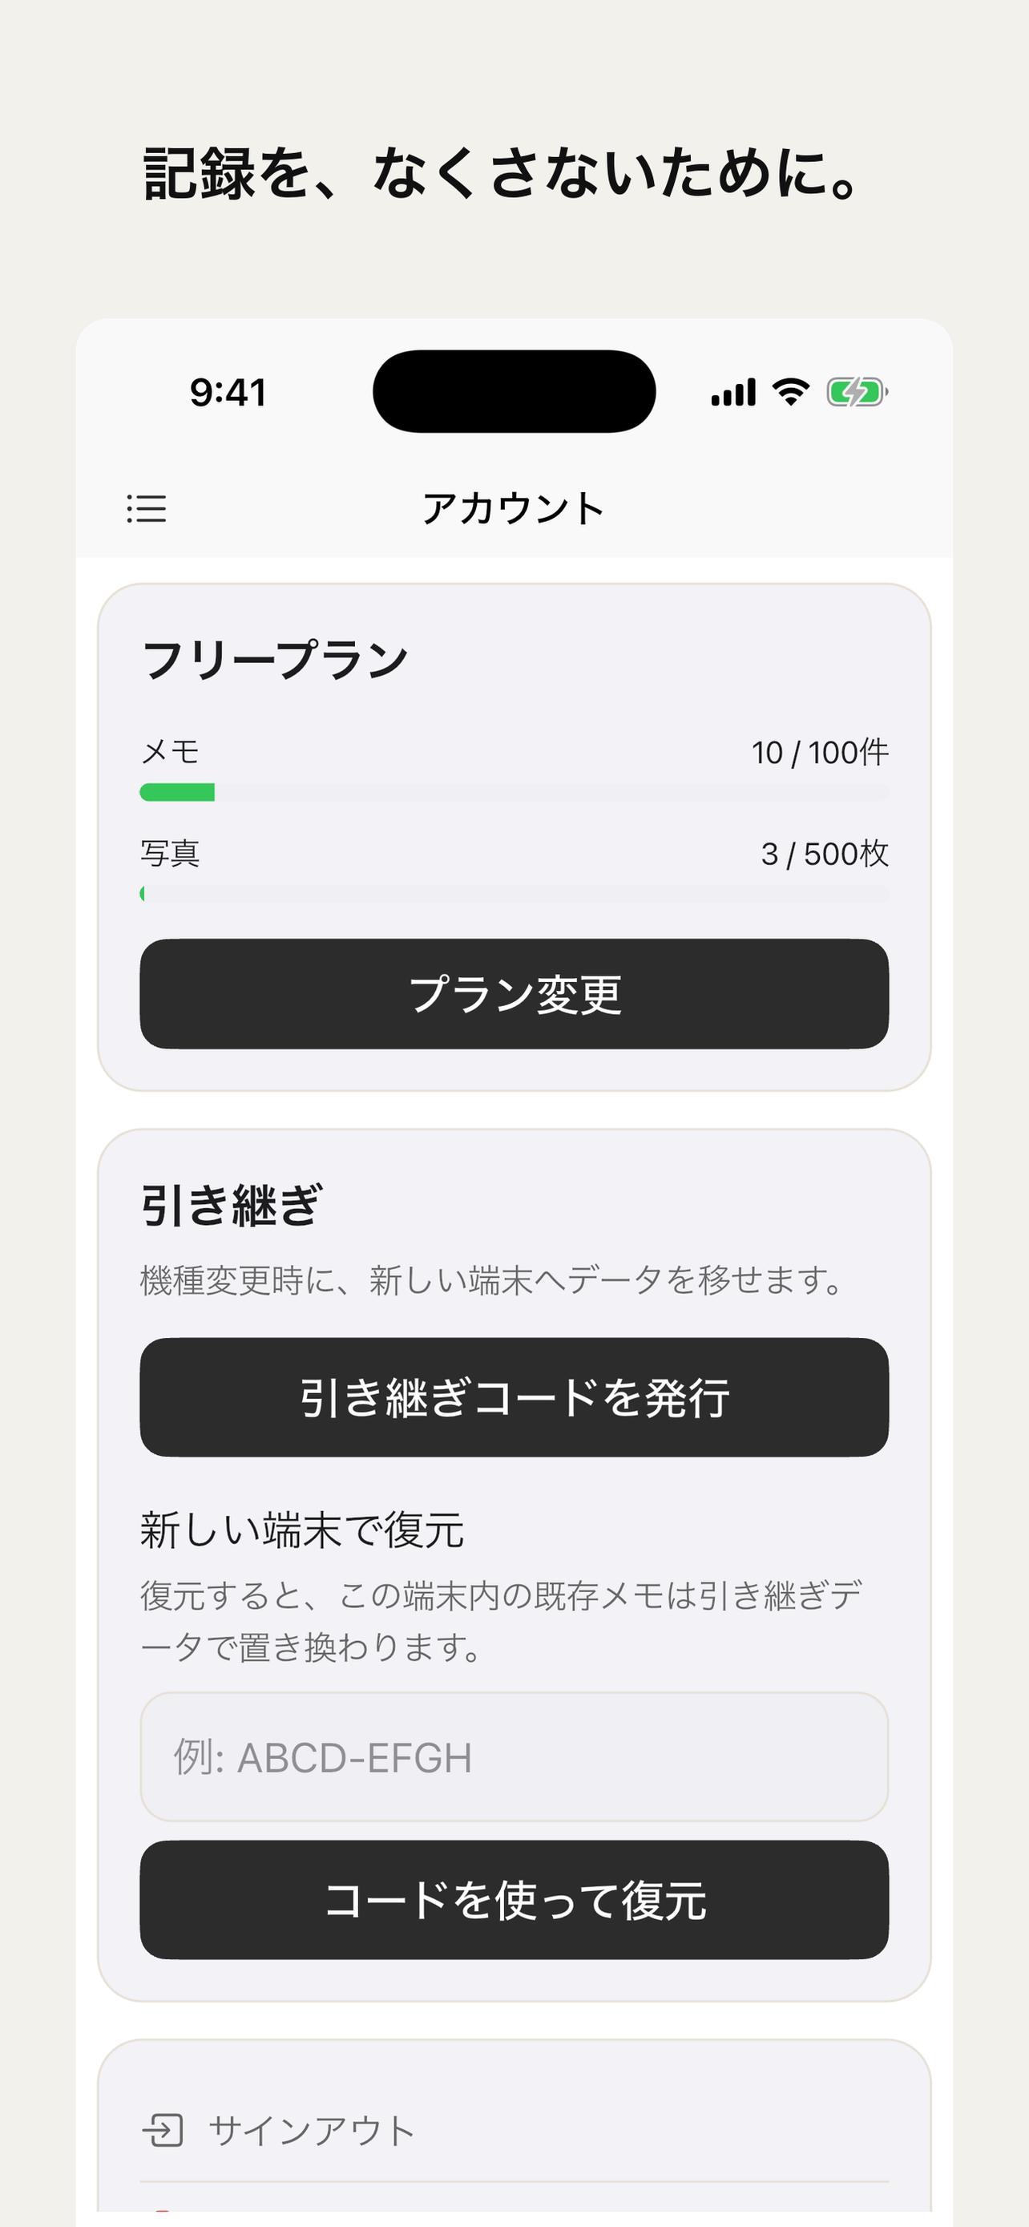Tap the 10 / 100件 memo count

(x=820, y=752)
